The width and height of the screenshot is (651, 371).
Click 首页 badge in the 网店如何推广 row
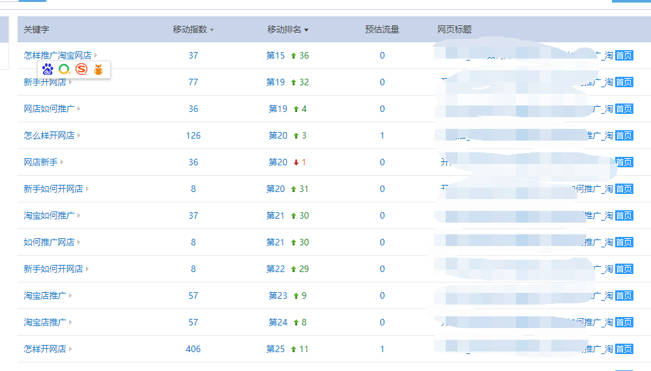[624, 109]
